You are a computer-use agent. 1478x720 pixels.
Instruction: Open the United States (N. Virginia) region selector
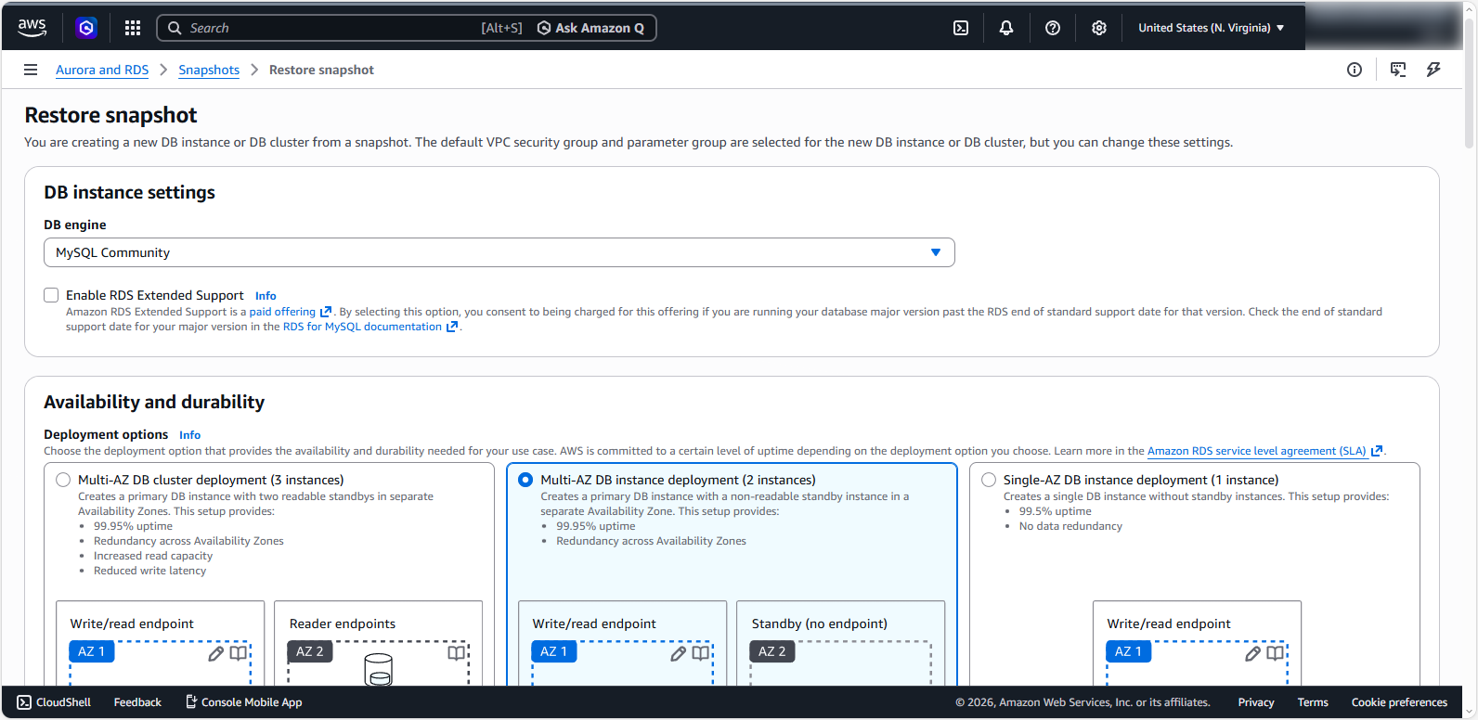(1212, 28)
